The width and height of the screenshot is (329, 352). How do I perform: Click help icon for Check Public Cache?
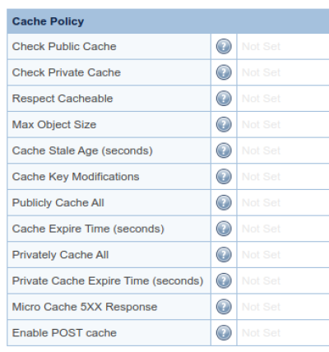224,46
